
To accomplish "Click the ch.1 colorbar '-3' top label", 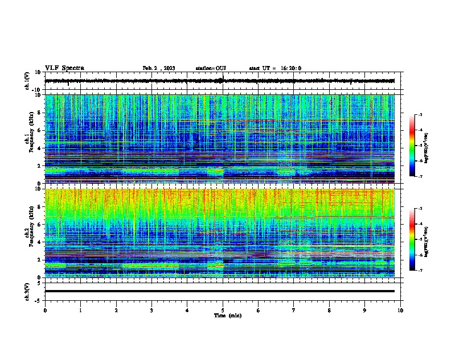I will point(420,115).
